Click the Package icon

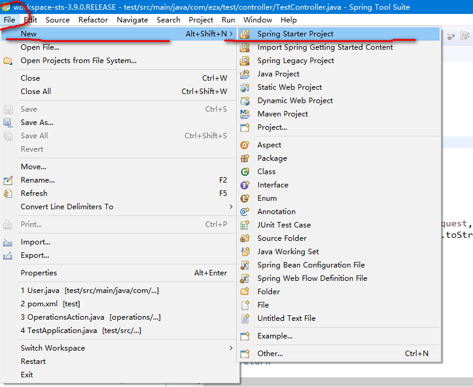(x=245, y=158)
